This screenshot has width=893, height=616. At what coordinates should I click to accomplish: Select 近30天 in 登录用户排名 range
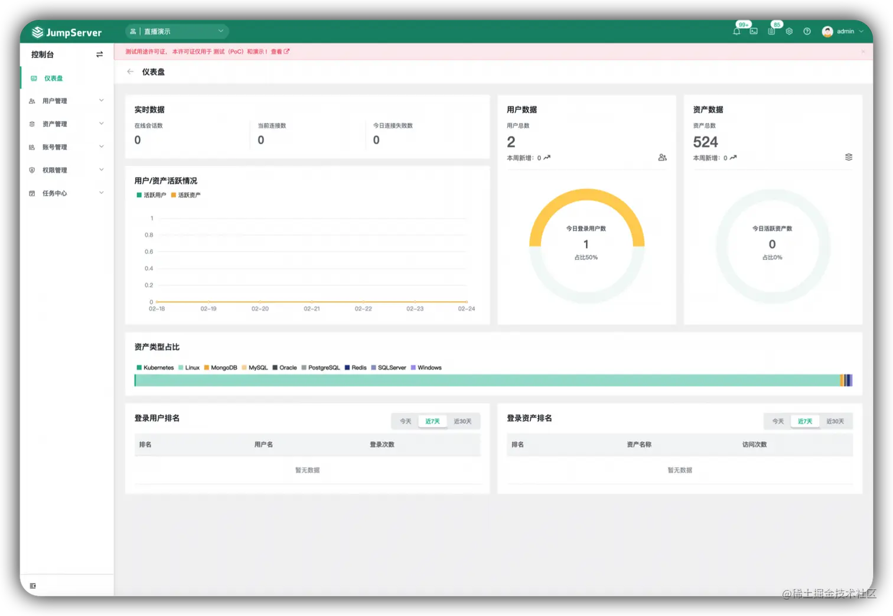click(x=462, y=421)
